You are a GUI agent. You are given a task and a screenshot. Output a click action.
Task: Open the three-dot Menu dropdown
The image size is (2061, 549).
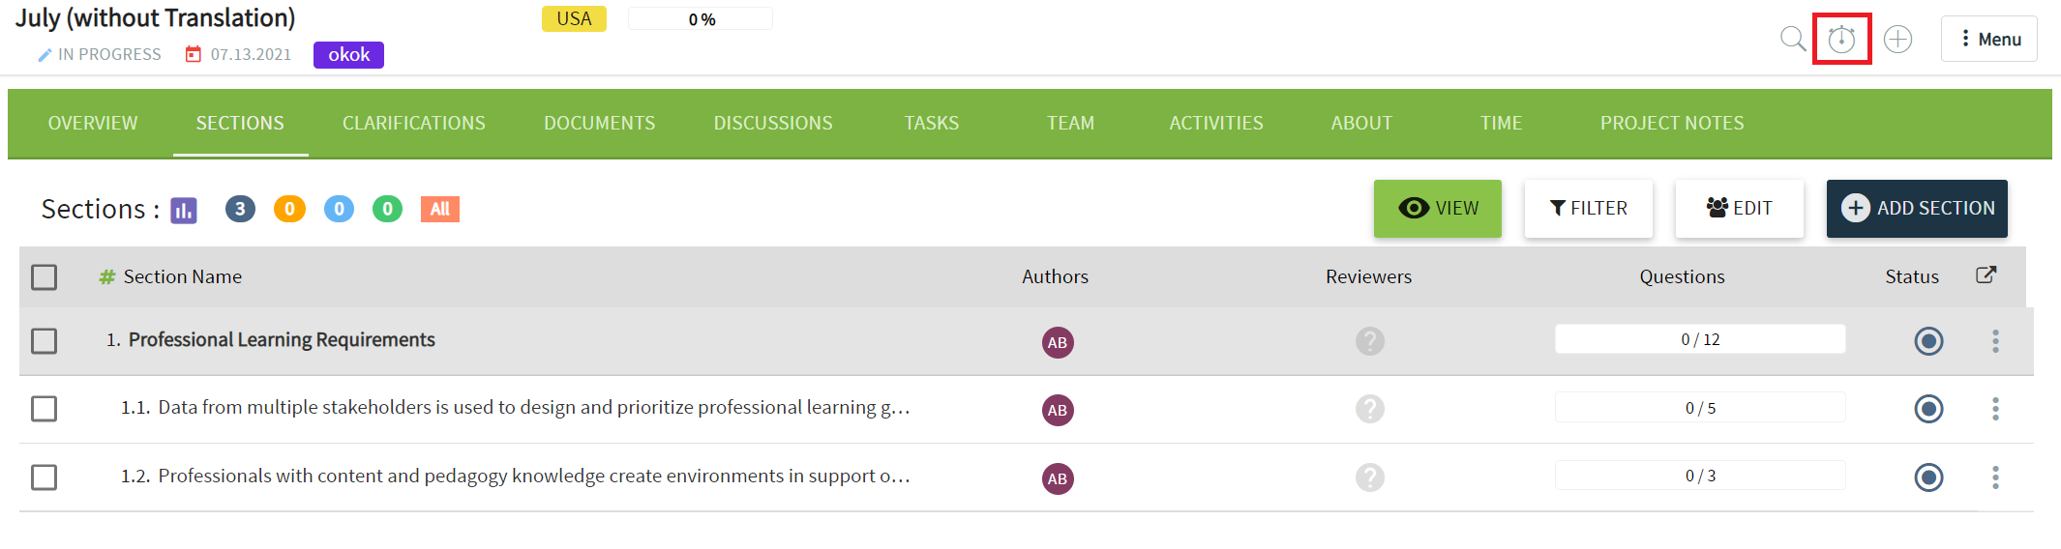(1989, 39)
